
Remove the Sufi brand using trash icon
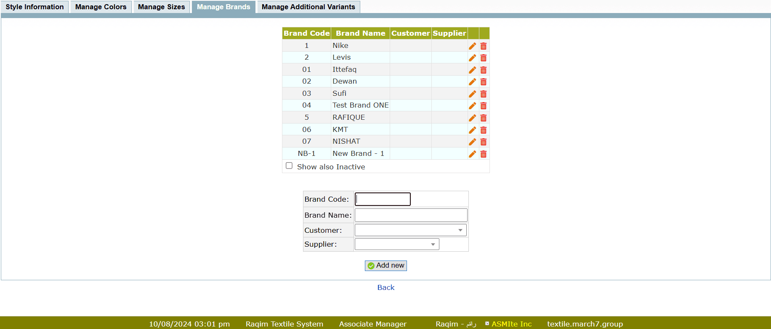[x=484, y=94]
